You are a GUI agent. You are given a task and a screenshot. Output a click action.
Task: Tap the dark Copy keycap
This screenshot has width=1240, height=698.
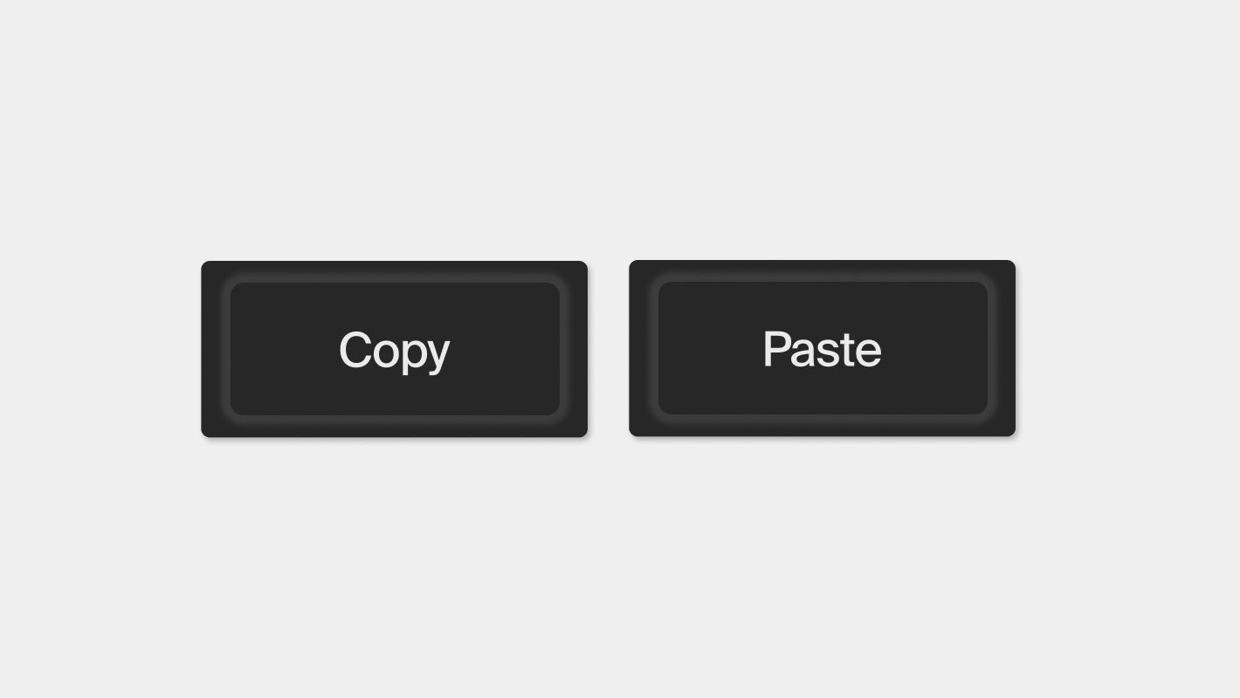pos(394,349)
